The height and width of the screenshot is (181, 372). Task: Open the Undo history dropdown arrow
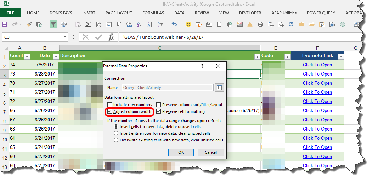(180, 24)
